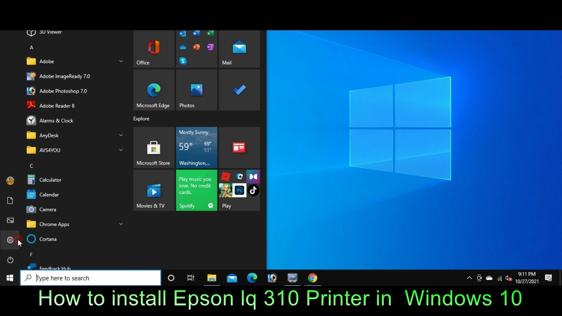Launch Google Chrome from the taskbar
This screenshot has width=562, height=316.
coord(313,278)
